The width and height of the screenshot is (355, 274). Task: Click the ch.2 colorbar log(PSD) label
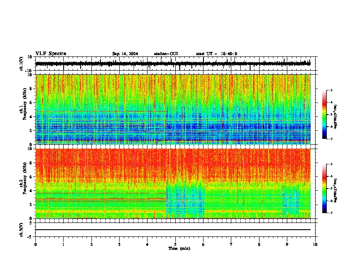[336, 190]
